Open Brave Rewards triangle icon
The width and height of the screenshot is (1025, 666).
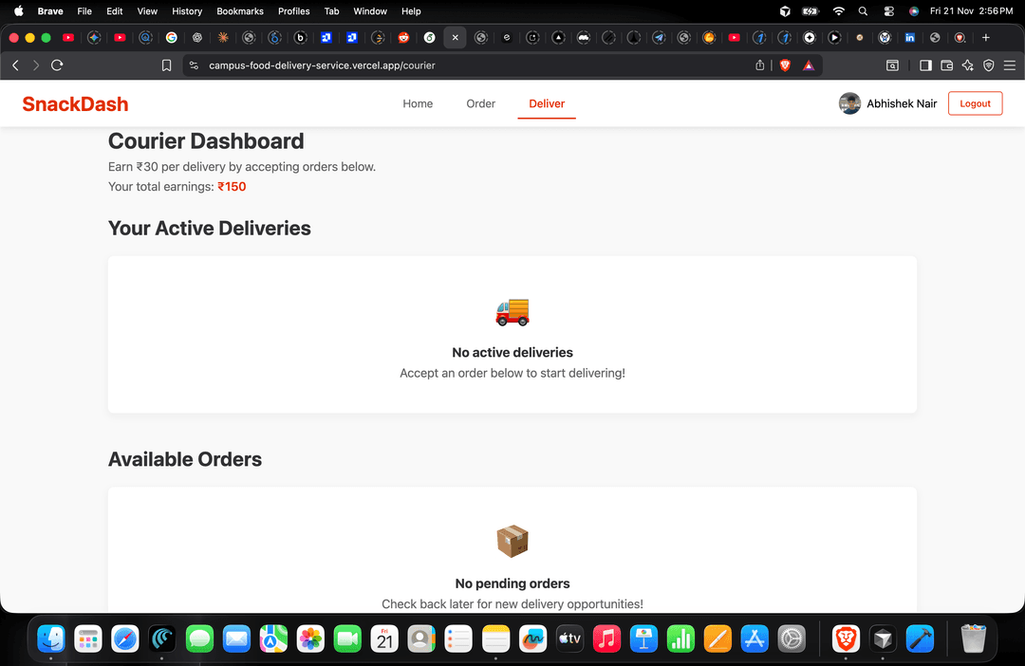tap(809, 65)
